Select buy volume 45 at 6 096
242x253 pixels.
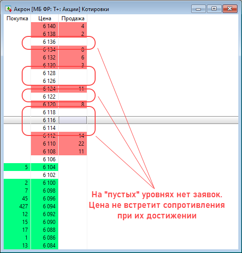[x=17, y=198]
